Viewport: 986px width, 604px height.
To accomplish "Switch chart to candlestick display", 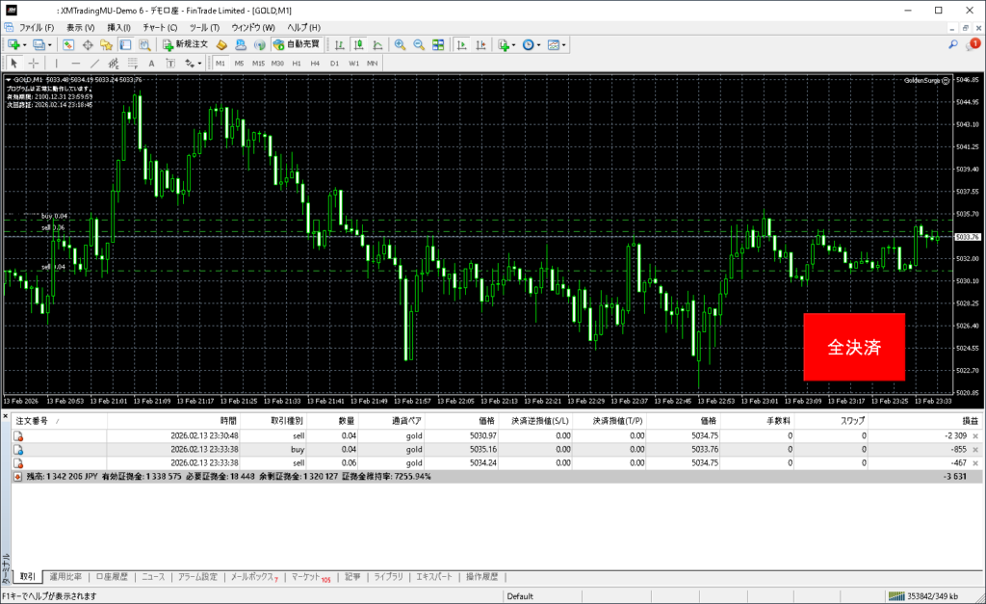I will (x=358, y=44).
